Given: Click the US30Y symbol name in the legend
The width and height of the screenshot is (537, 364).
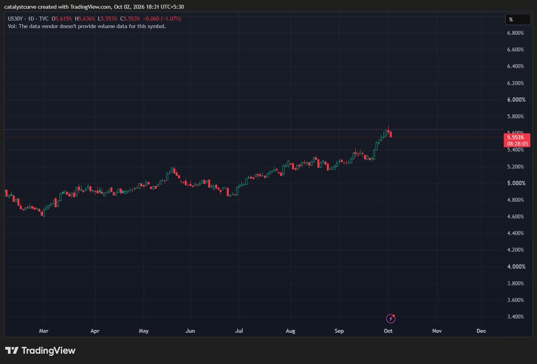Looking at the screenshot, I should click(17, 19).
